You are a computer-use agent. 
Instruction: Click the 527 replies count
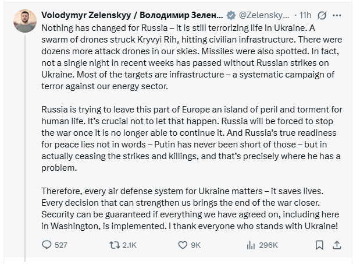(60, 245)
